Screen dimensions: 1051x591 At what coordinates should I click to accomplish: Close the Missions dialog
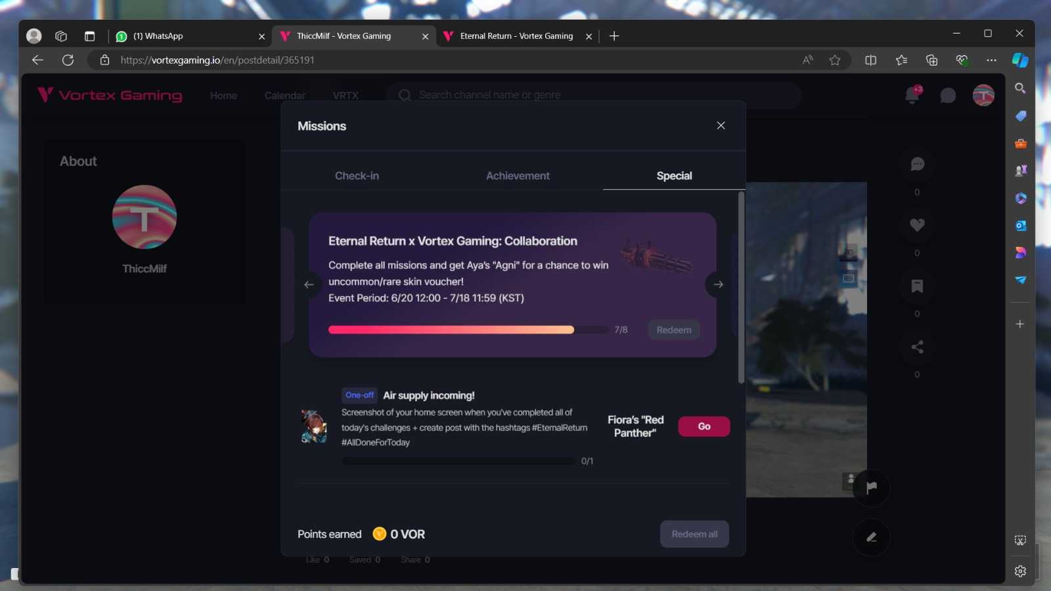(721, 125)
